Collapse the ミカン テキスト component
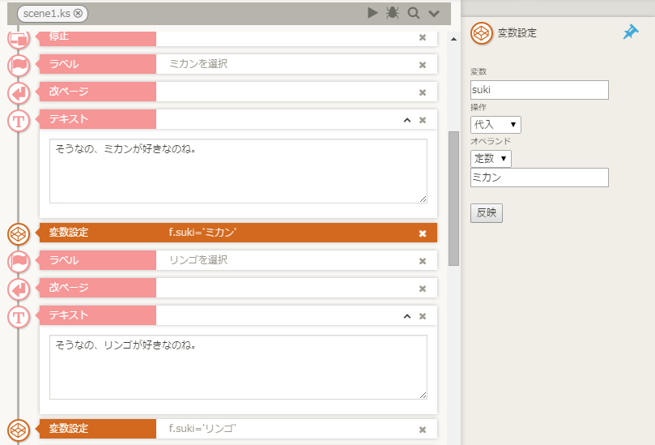 tap(407, 120)
